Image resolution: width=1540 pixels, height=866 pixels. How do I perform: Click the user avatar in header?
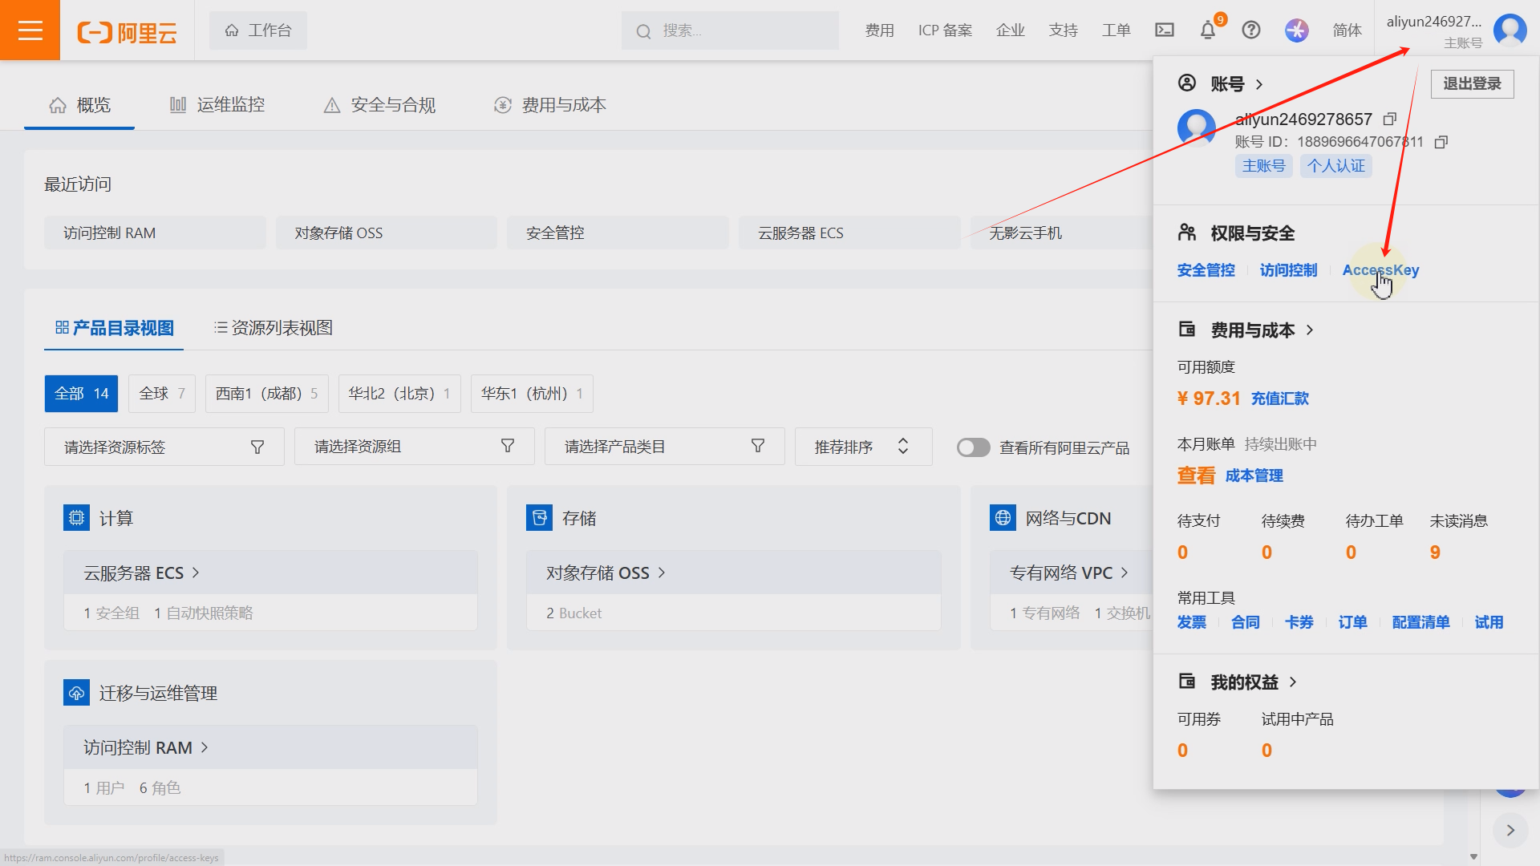click(1510, 30)
